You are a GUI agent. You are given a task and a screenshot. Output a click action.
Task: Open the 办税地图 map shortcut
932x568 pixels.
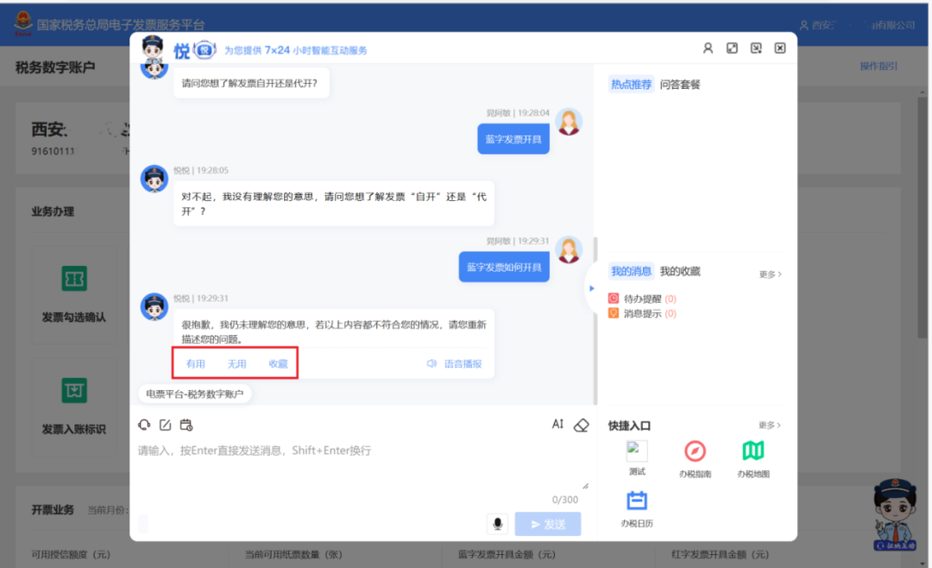[x=753, y=451]
